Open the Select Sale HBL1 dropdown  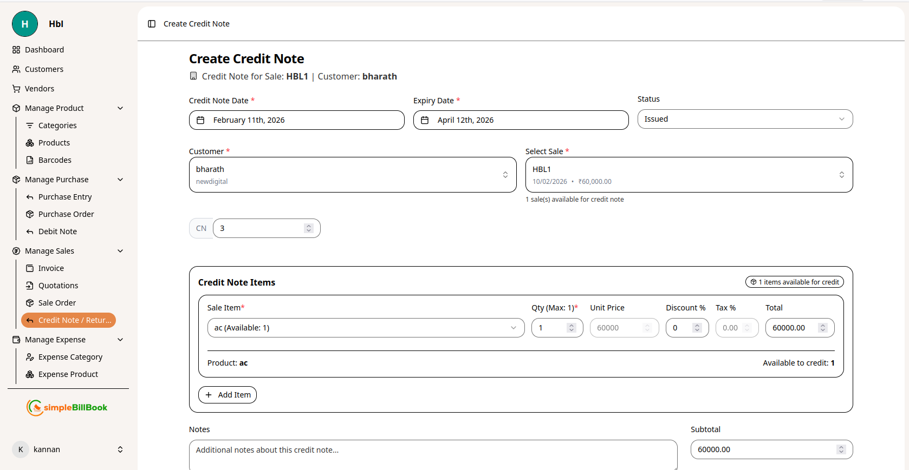click(689, 175)
